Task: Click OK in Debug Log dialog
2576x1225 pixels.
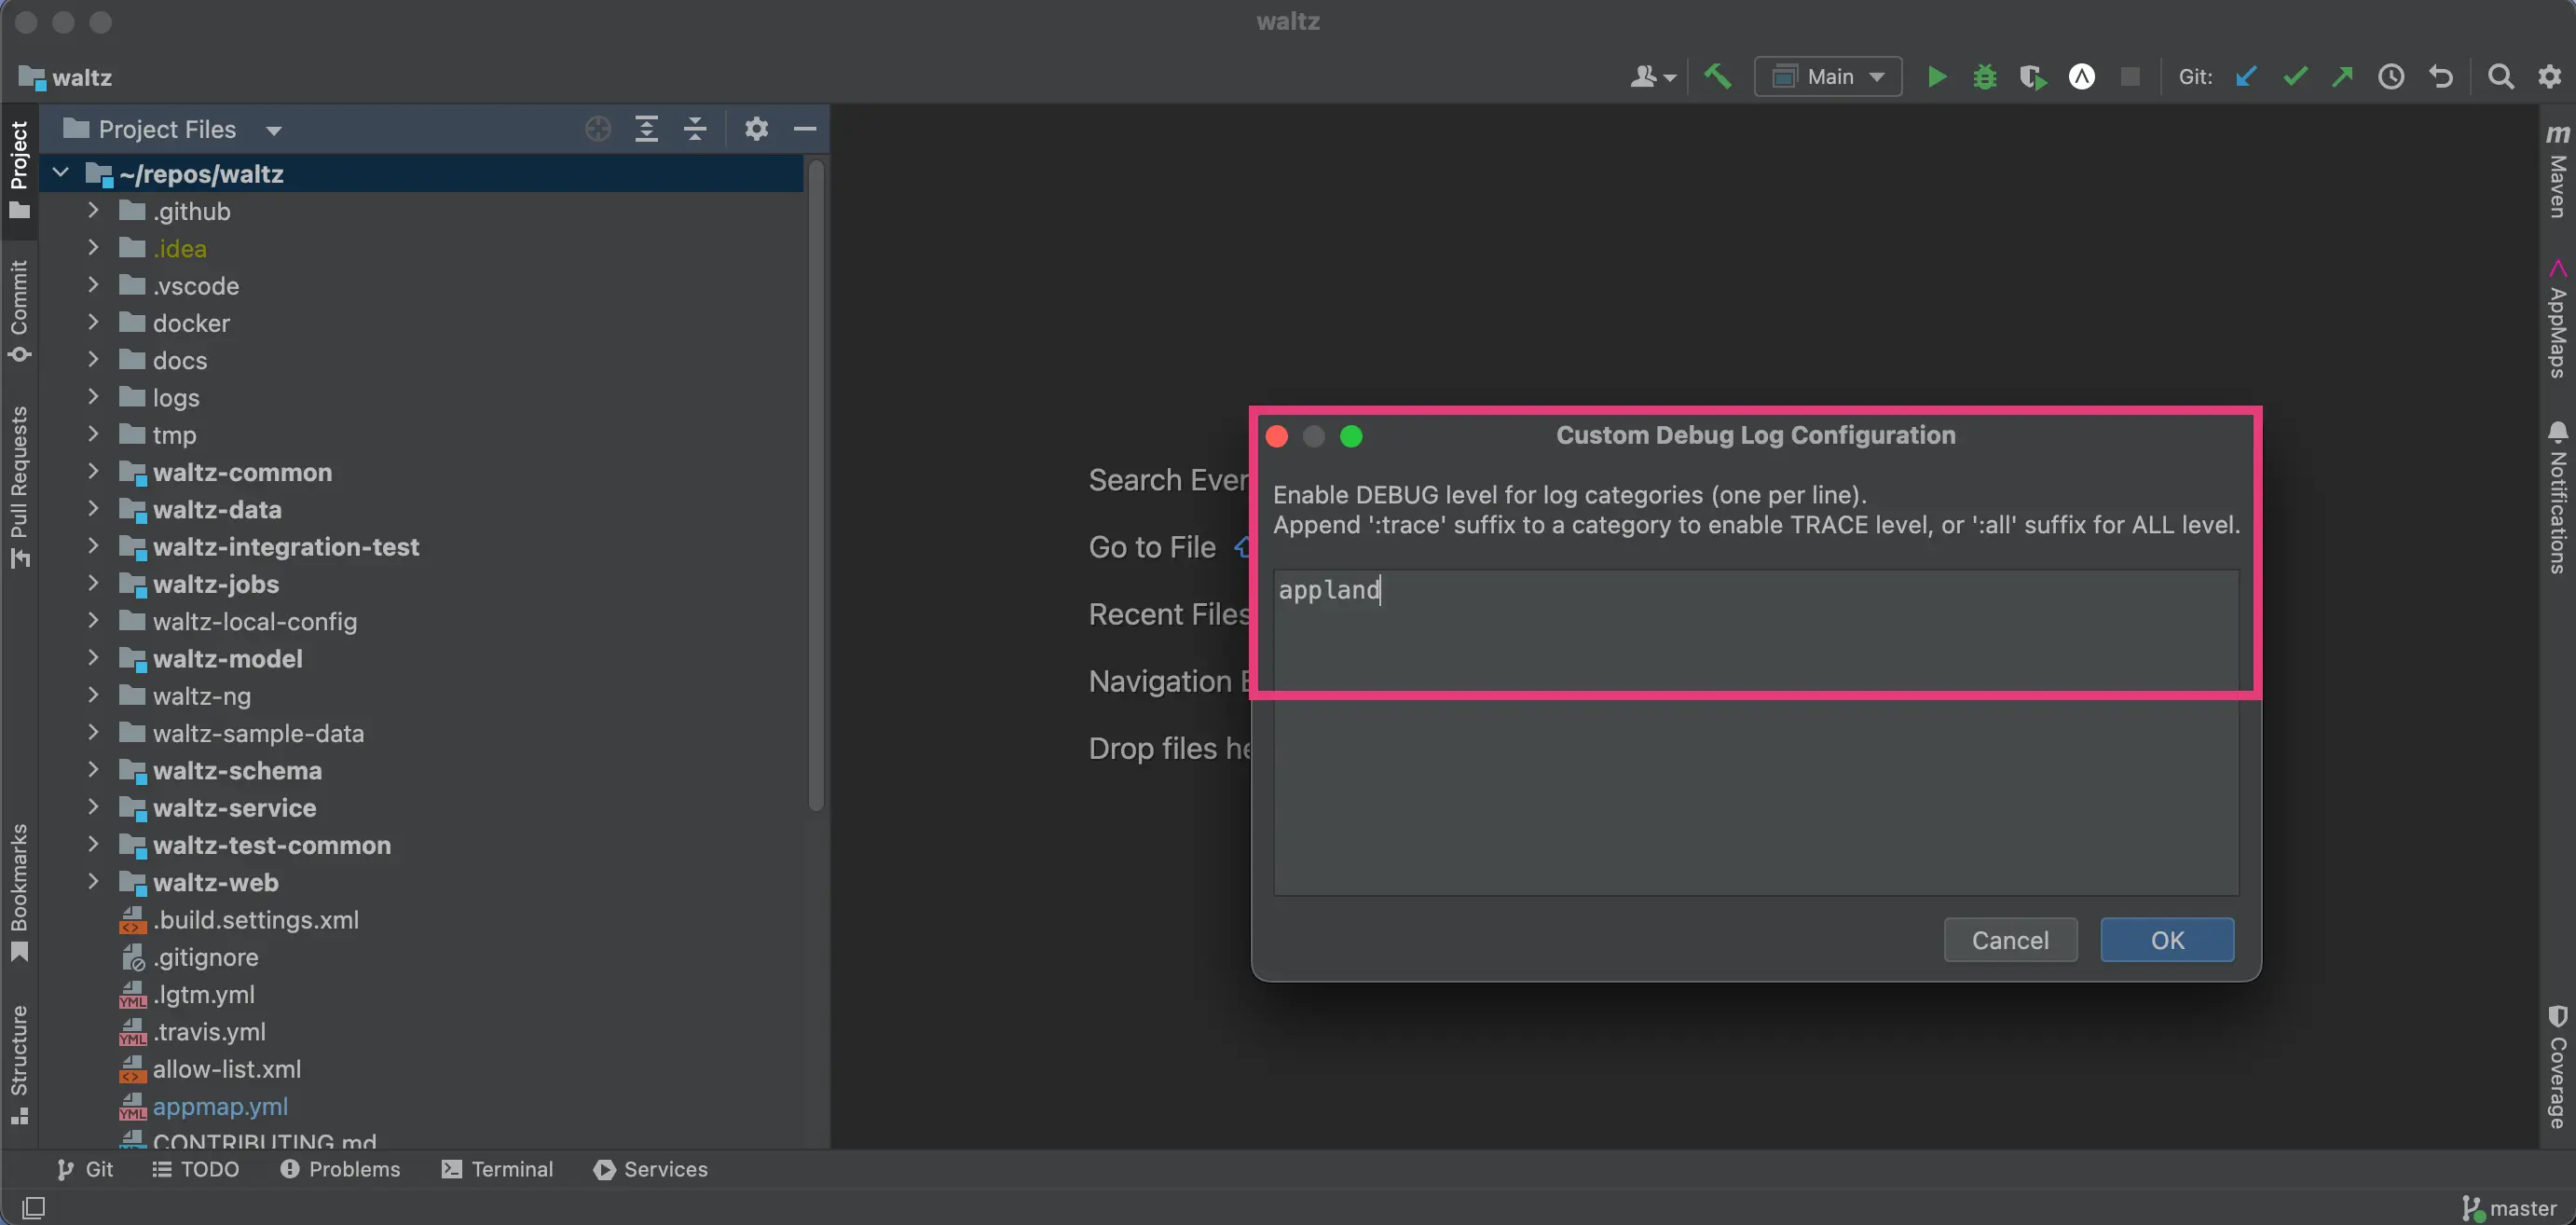Action: pos(2167,940)
